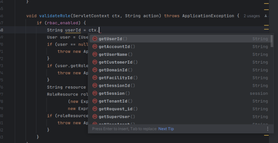The image size is (278, 143).
Task: Click method icon beside getSession()
Action: [x=95, y=93]
